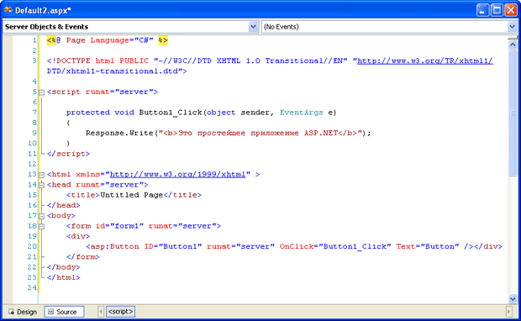The width and height of the screenshot is (521, 321).
Task: Click the Page Language directive on line 1
Action: (x=107, y=40)
